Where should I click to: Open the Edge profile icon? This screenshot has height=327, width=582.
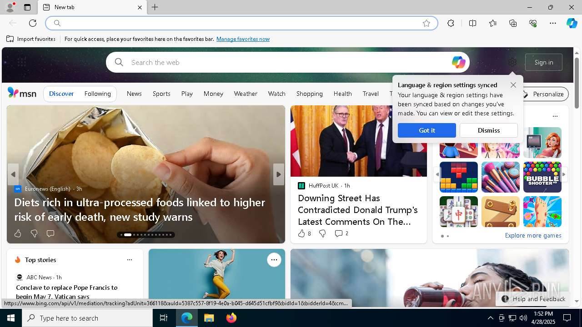click(x=10, y=7)
